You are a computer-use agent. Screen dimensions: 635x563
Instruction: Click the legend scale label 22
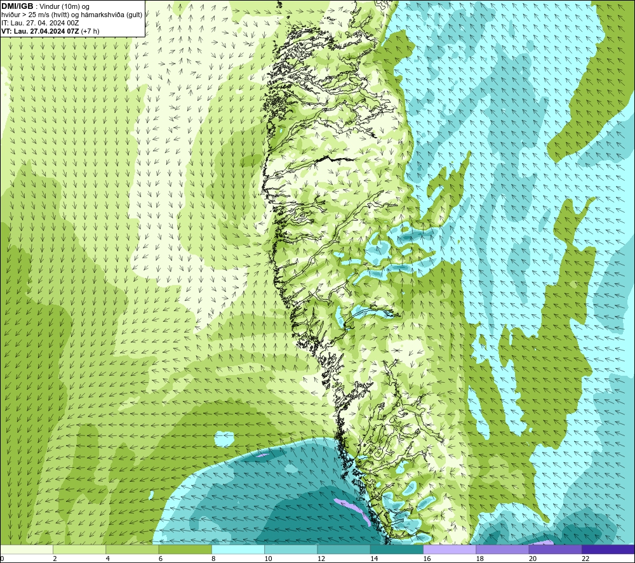[585, 559]
